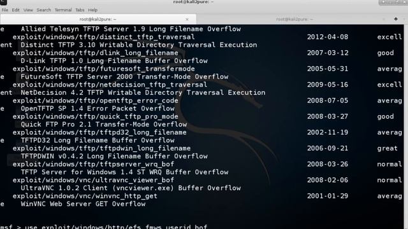Image resolution: width=408 pixels, height=229 pixels.
Task: Click the path exploit/windows/tftp/dlink_long_filename
Action: 95,53
